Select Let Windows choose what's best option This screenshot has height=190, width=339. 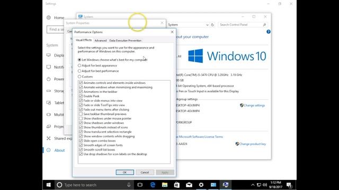112,60
